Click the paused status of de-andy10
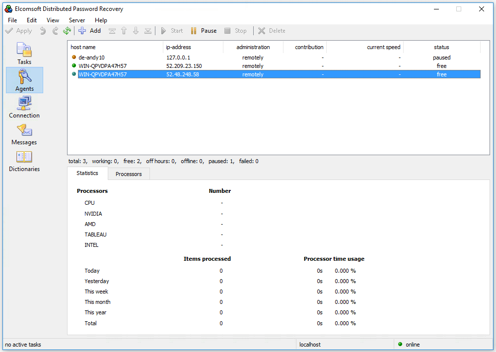The image size is (496, 352). (x=441, y=58)
